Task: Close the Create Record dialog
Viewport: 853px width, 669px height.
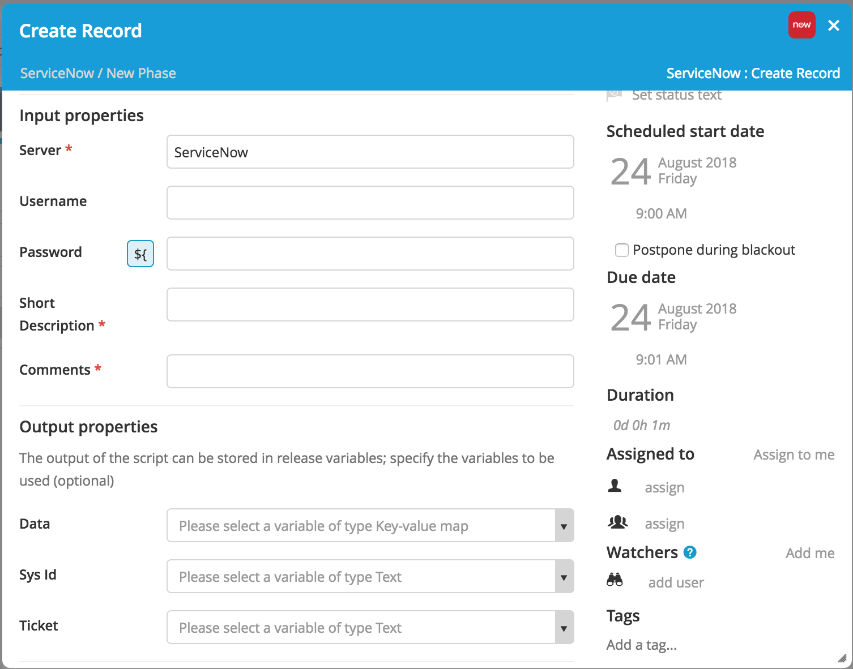Action: click(x=833, y=25)
